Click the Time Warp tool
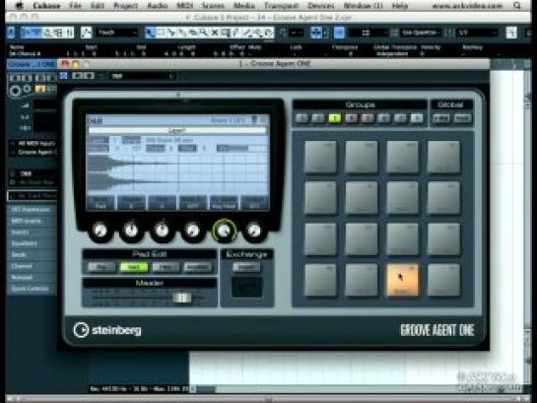The image size is (537, 403). pos(225,33)
